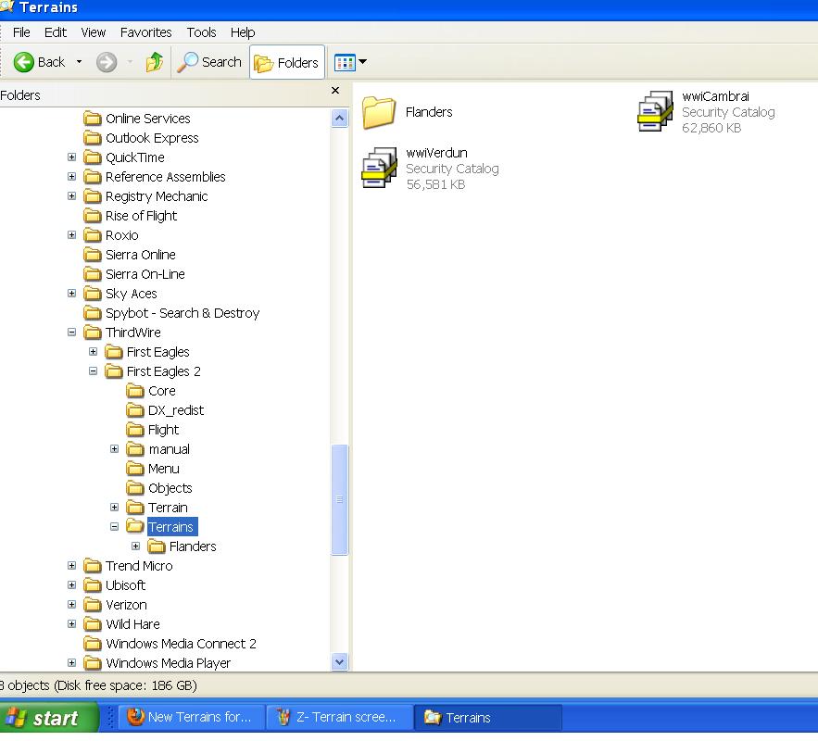Collapse the Terrains folder node
Viewport: 818px width, 741px height.
click(x=114, y=527)
